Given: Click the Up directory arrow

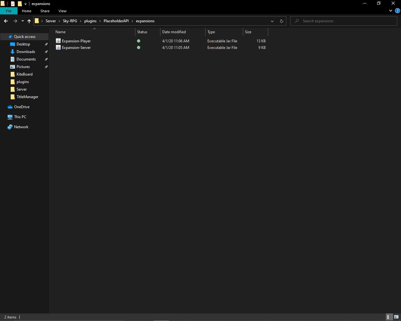Looking at the screenshot, I should tap(29, 21).
